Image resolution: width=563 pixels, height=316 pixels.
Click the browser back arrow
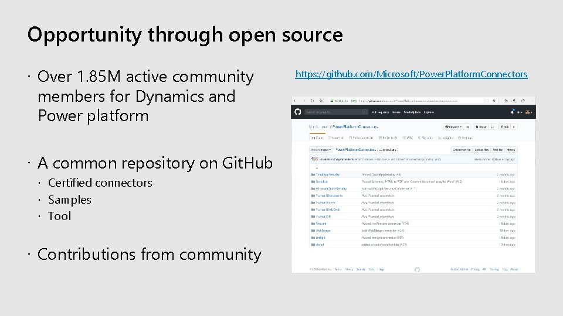(295, 101)
